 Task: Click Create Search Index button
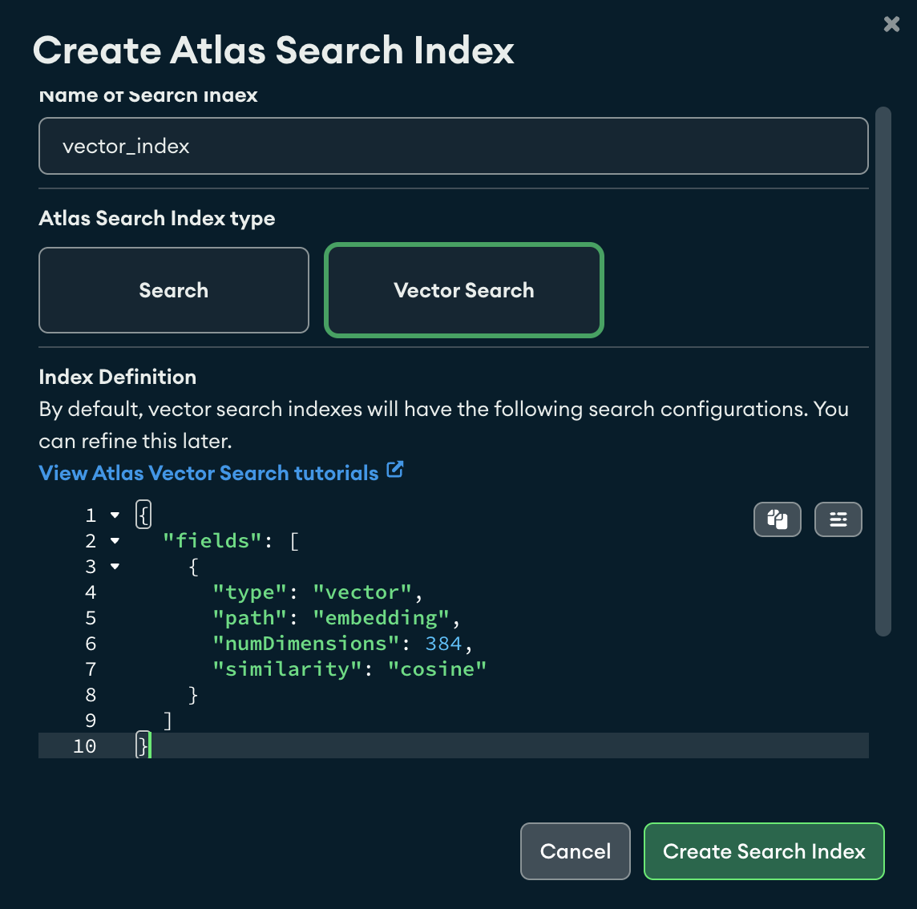[x=764, y=851]
